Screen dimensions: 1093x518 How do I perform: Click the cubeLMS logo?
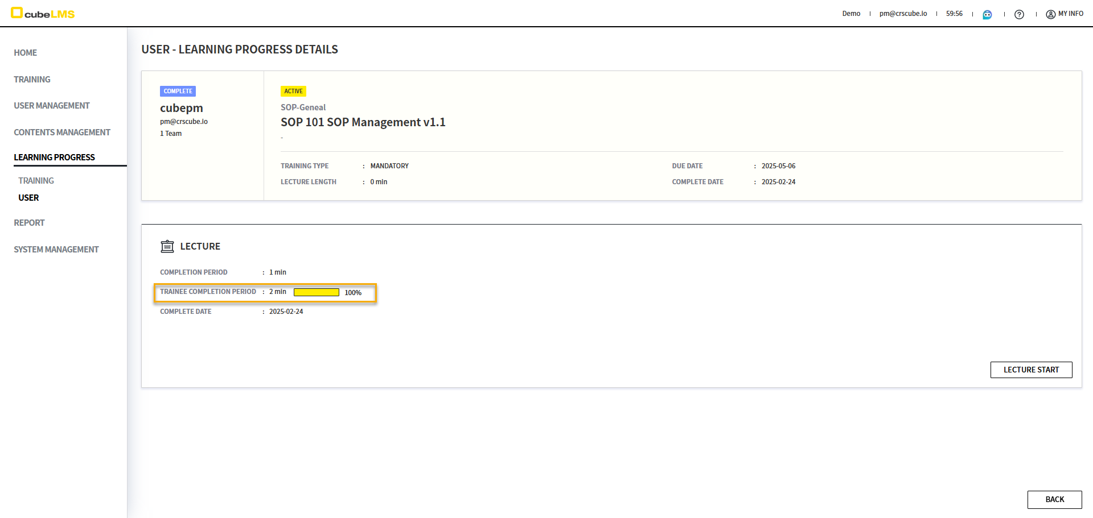pos(43,13)
